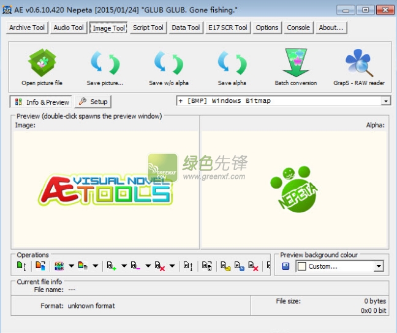Click the flip alpha vertically icon
397x333 pixels.
(188, 266)
